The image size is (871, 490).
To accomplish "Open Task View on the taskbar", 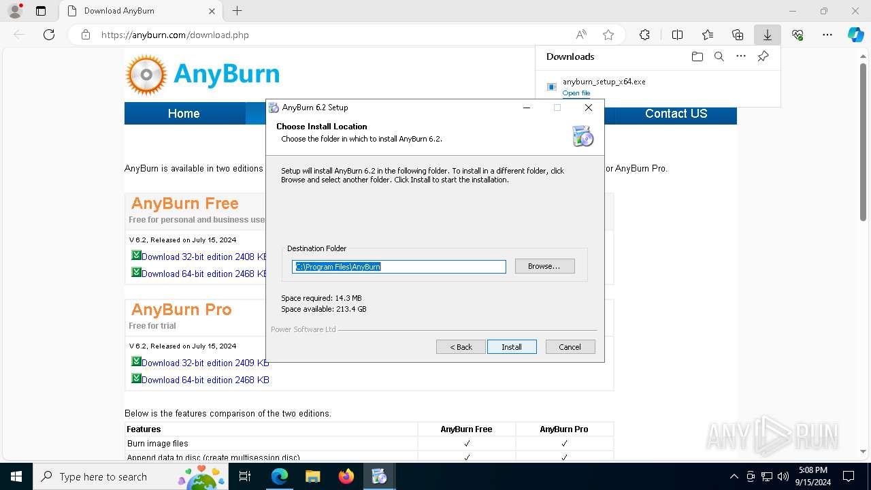I will pos(246,476).
